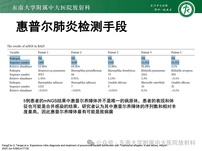The width and height of the screenshot is (202, 151).
Task: Click highlighted "TW" under Patient 5
Action: [x=173, y=58]
